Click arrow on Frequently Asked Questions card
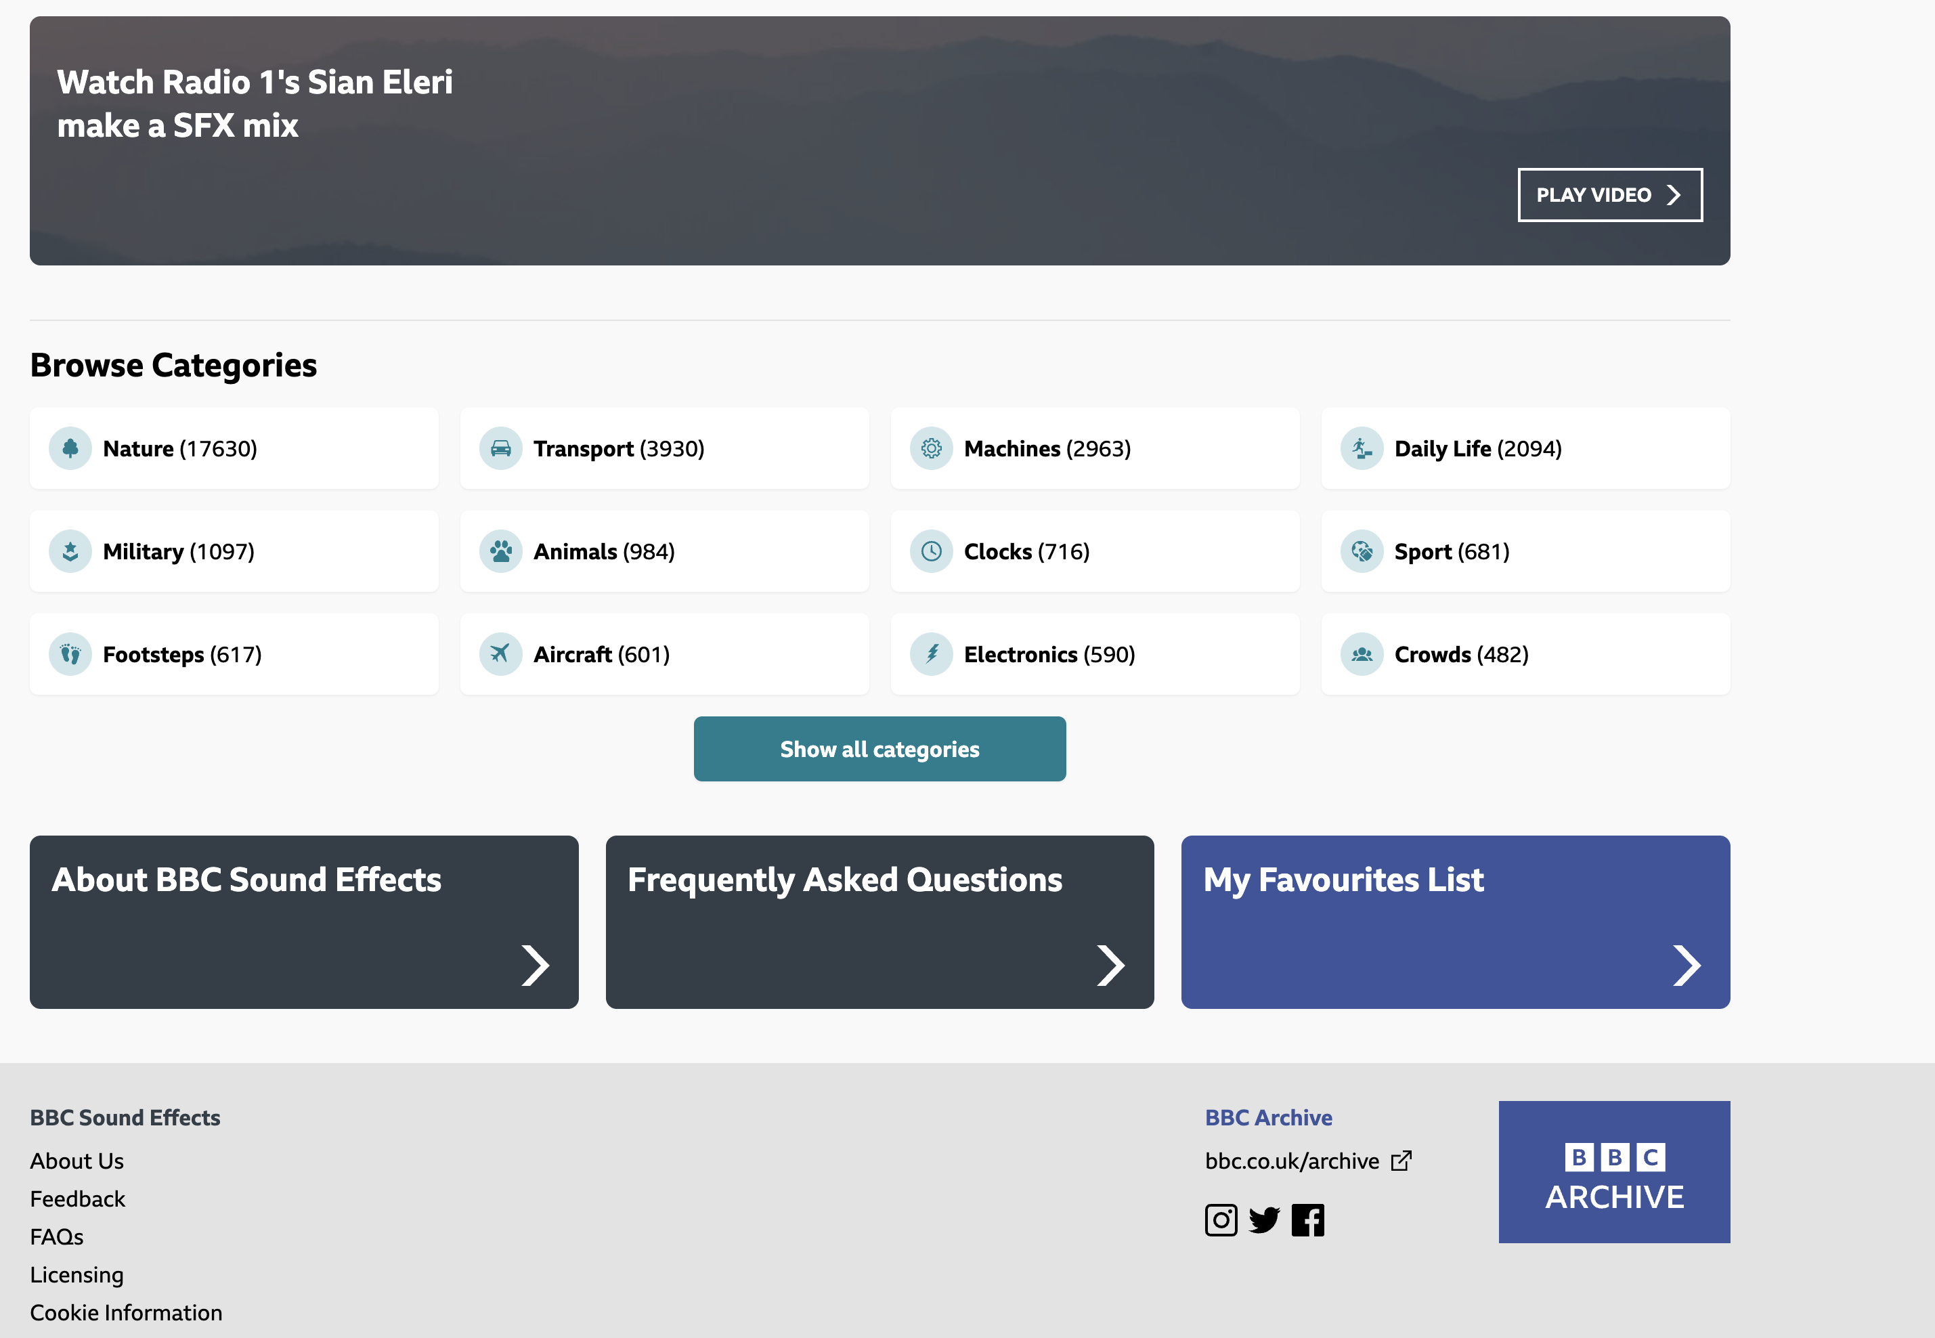1935x1338 pixels. click(x=1110, y=965)
